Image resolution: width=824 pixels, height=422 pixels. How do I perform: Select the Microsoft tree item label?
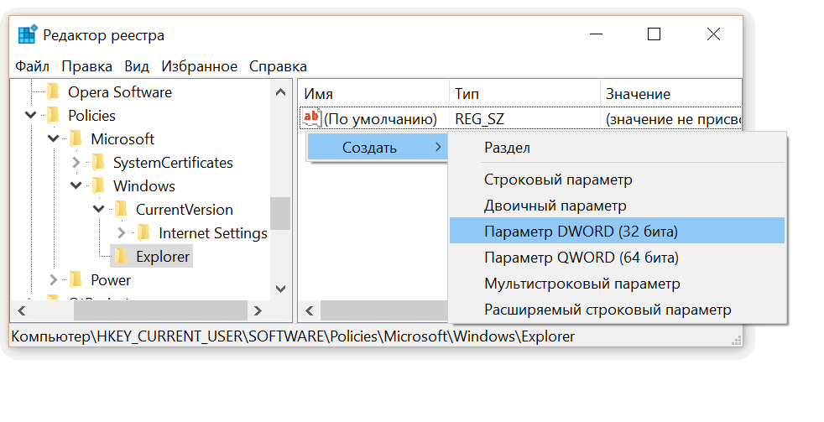pyautogui.click(x=123, y=139)
